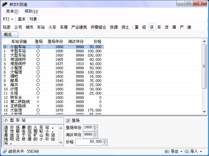Select the 邮局 row
Viewport: 209px width, 156px height.
(53, 81)
